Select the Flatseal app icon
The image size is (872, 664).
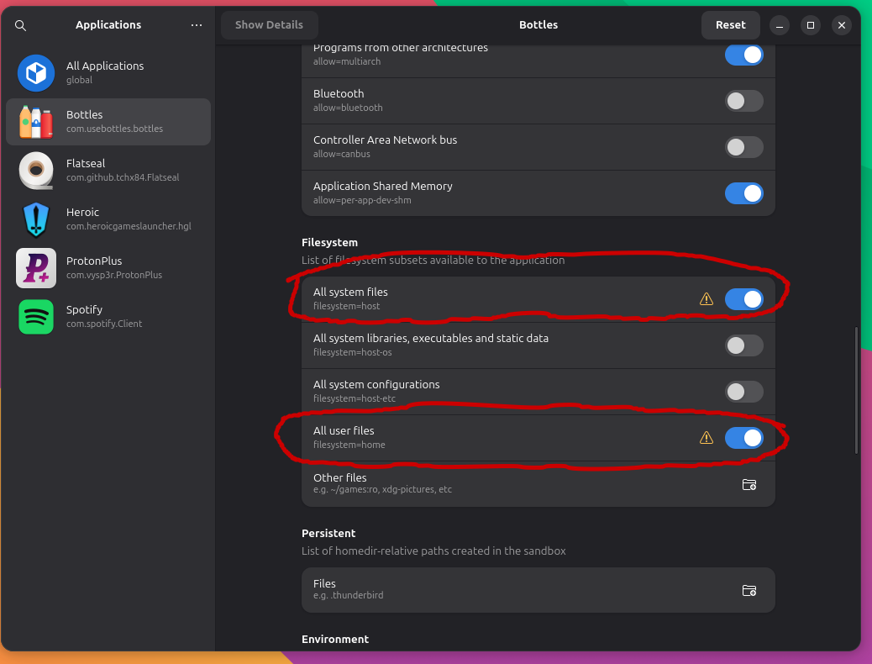36,171
